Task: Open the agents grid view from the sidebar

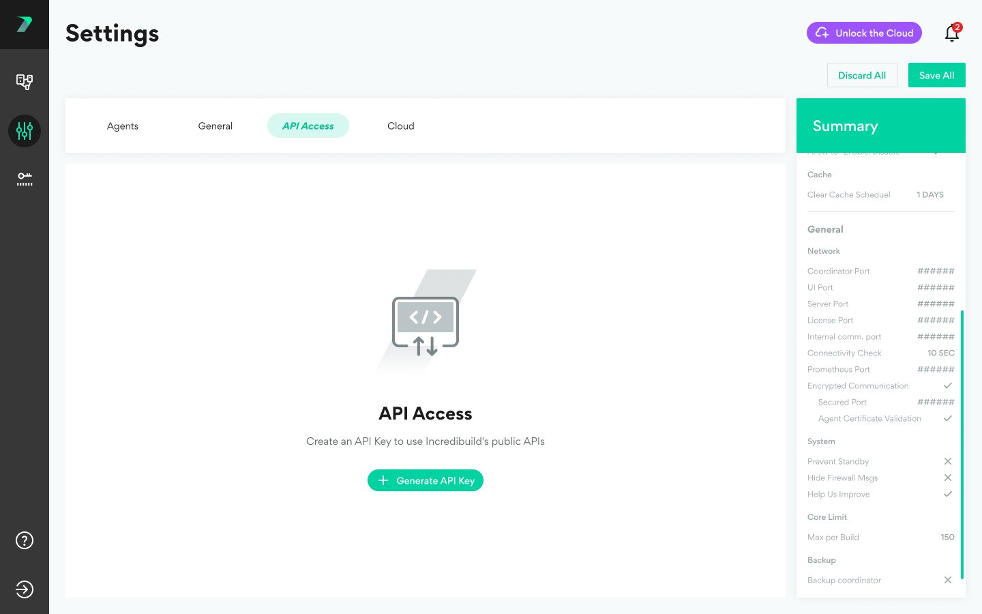Action: tap(25, 82)
